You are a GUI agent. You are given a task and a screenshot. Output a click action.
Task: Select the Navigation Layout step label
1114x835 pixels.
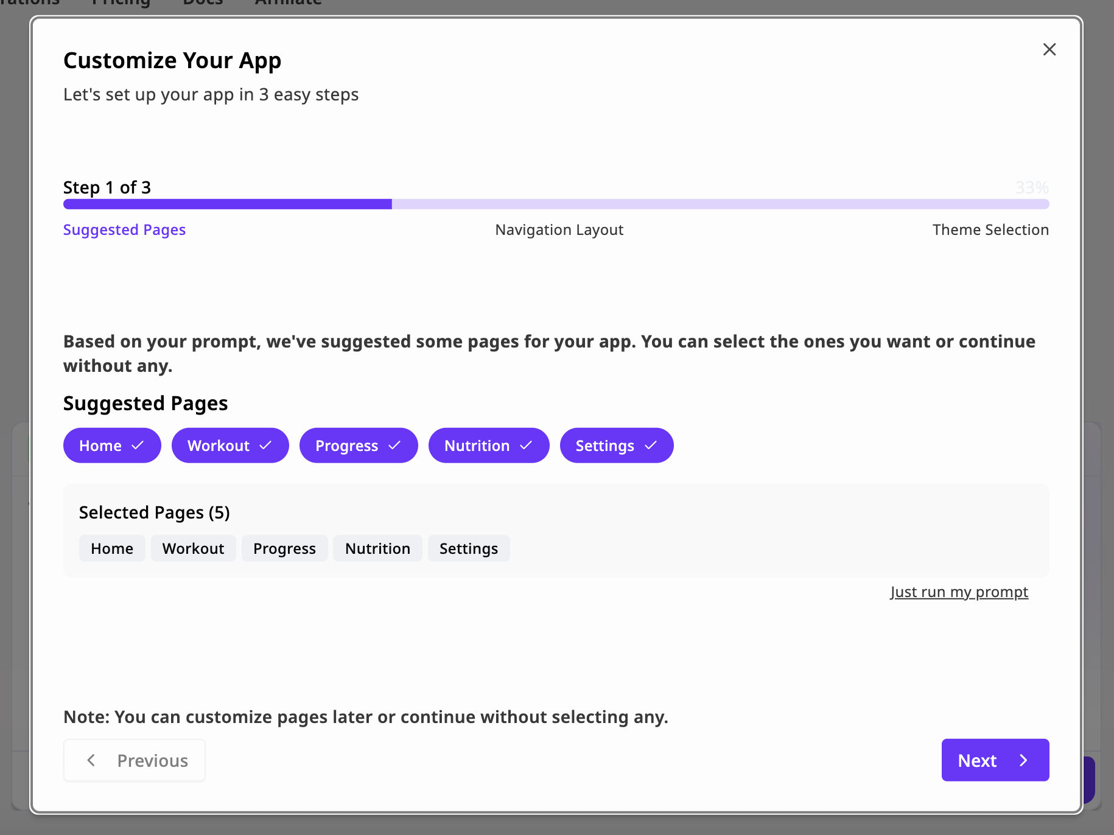(x=559, y=229)
